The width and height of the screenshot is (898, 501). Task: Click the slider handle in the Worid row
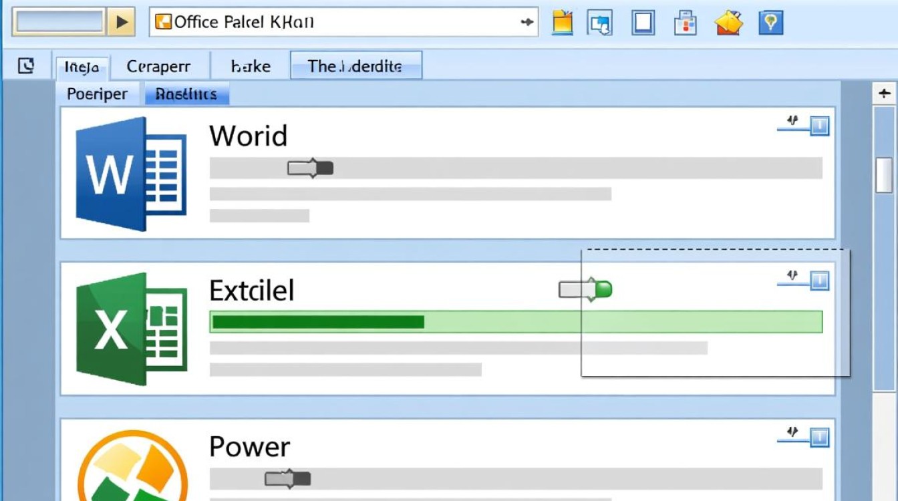[310, 168]
